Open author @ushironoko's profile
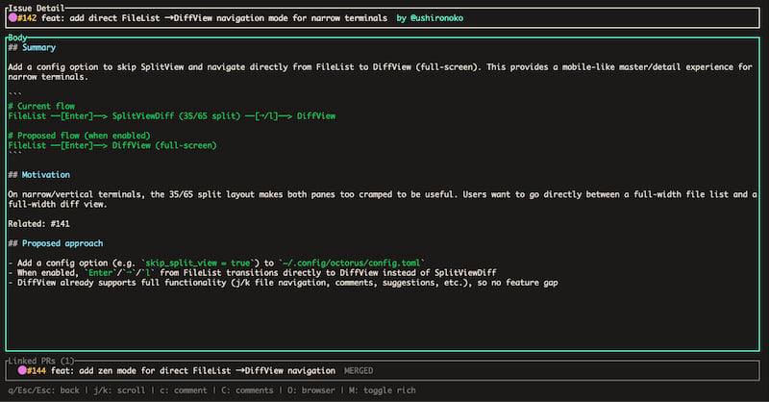 (x=436, y=18)
